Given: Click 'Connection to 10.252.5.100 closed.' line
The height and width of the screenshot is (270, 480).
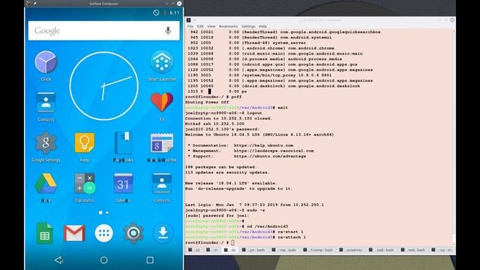Looking at the screenshot, I should [x=229, y=118].
